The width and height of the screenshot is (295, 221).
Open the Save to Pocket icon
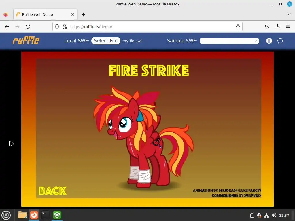tap(267, 27)
